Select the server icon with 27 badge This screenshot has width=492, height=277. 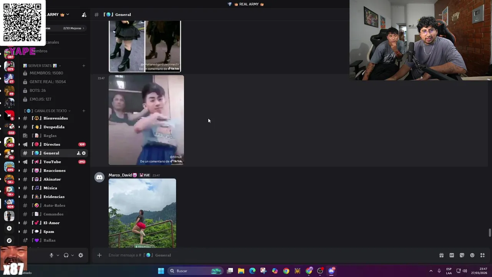click(x=9, y=78)
